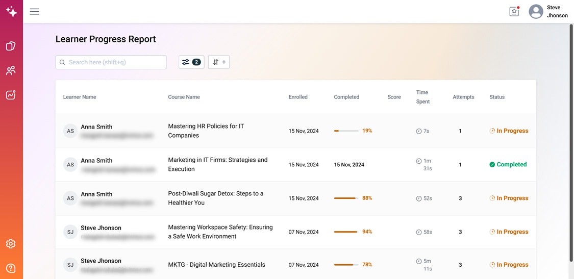The width and height of the screenshot is (574, 279).
Task: Click the 78% progress bar
Action: [x=346, y=265]
